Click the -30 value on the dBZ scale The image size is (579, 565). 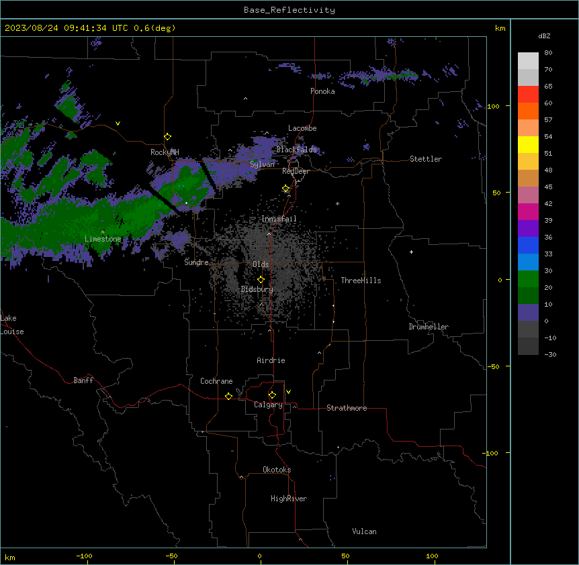pyautogui.click(x=550, y=354)
